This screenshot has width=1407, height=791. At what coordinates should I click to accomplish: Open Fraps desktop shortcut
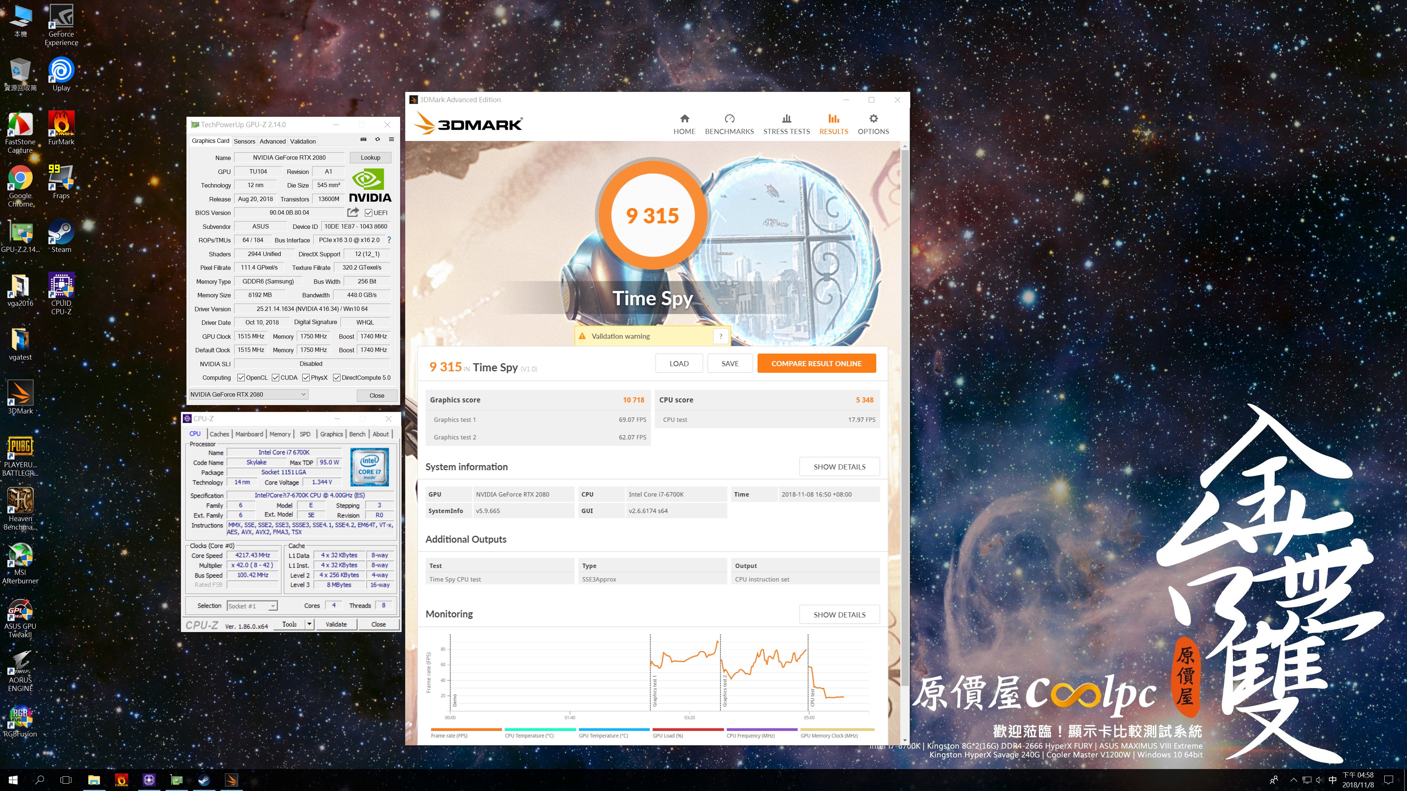click(x=61, y=182)
